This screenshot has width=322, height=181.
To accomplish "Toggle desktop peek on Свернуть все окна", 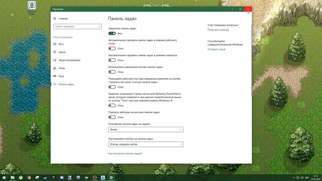I will click(x=112, y=87).
